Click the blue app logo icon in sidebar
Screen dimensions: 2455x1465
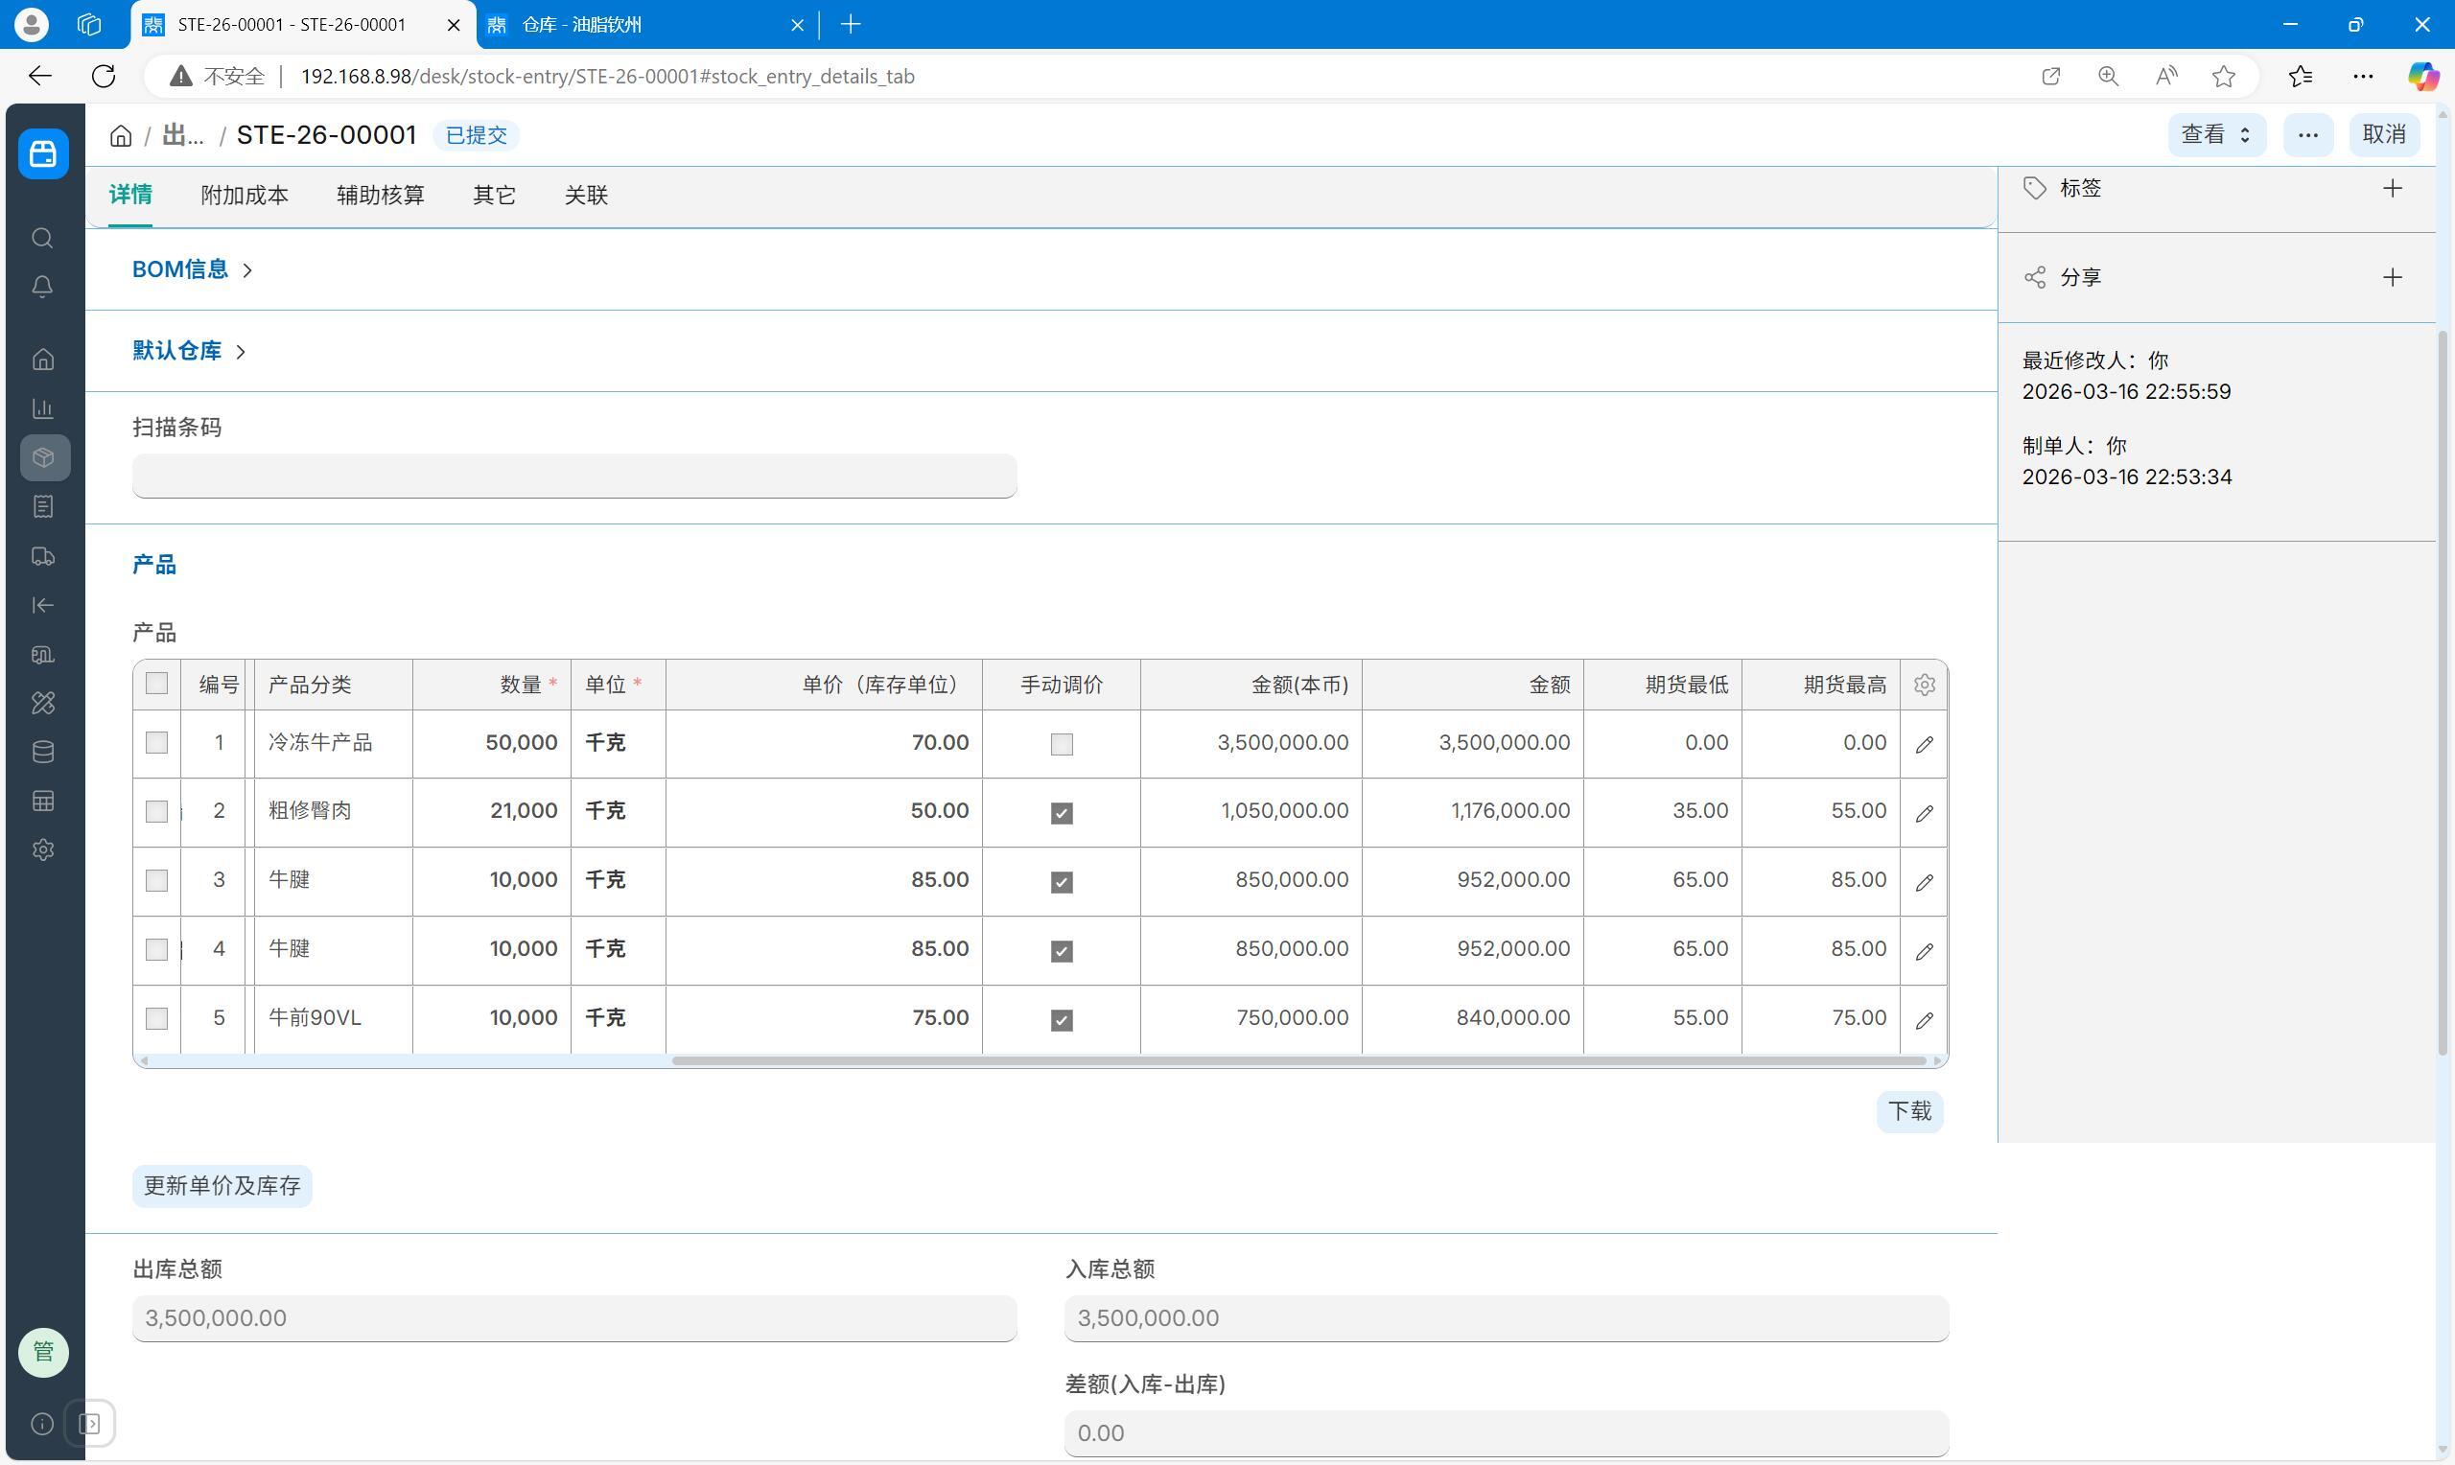(43, 153)
